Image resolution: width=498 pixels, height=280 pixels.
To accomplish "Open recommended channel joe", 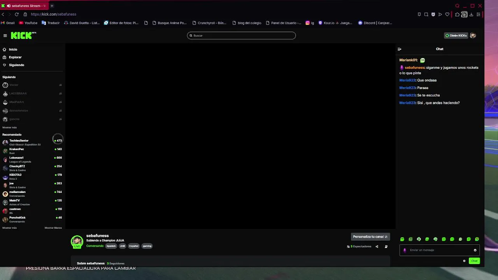I will [32, 185].
